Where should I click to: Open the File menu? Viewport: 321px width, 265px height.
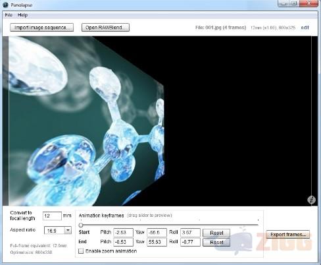[x=9, y=15]
